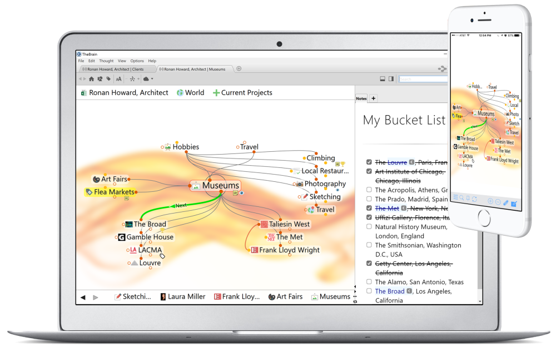This screenshot has height=347, width=556.
Task: Follow The Broad link in notes
Action: [x=390, y=291]
